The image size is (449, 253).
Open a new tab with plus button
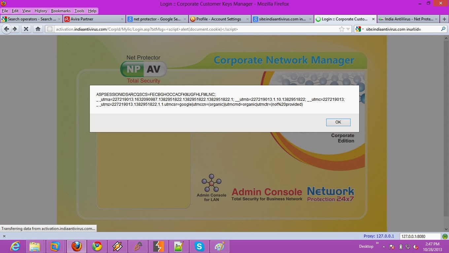(444, 19)
